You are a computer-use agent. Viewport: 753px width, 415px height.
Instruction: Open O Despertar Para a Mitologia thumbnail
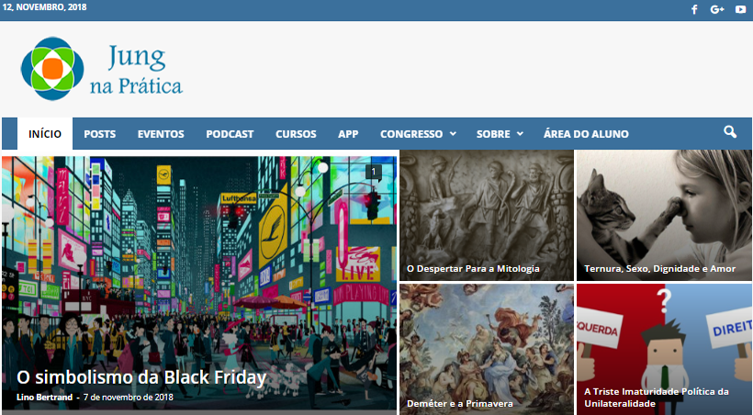pyautogui.click(x=487, y=215)
